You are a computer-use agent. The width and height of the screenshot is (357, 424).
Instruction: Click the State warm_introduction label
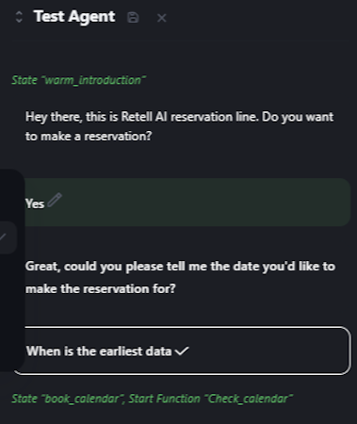pos(78,80)
